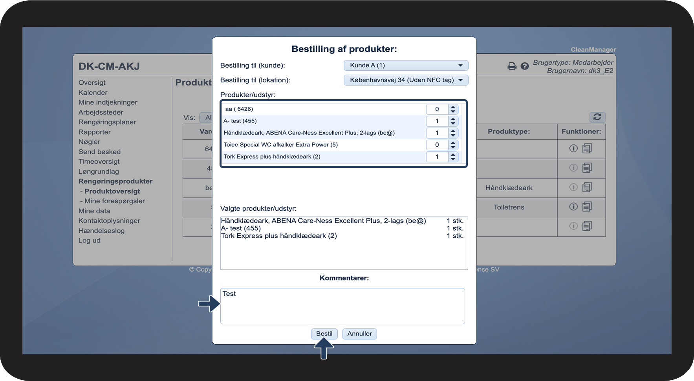Click the Bestil button
The image size is (694, 381).
pyautogui.click(x=324, y=334)
